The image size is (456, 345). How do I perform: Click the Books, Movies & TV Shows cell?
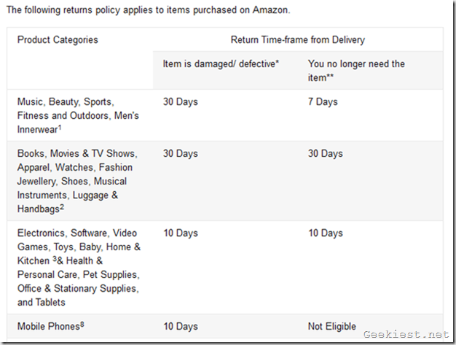77,181
